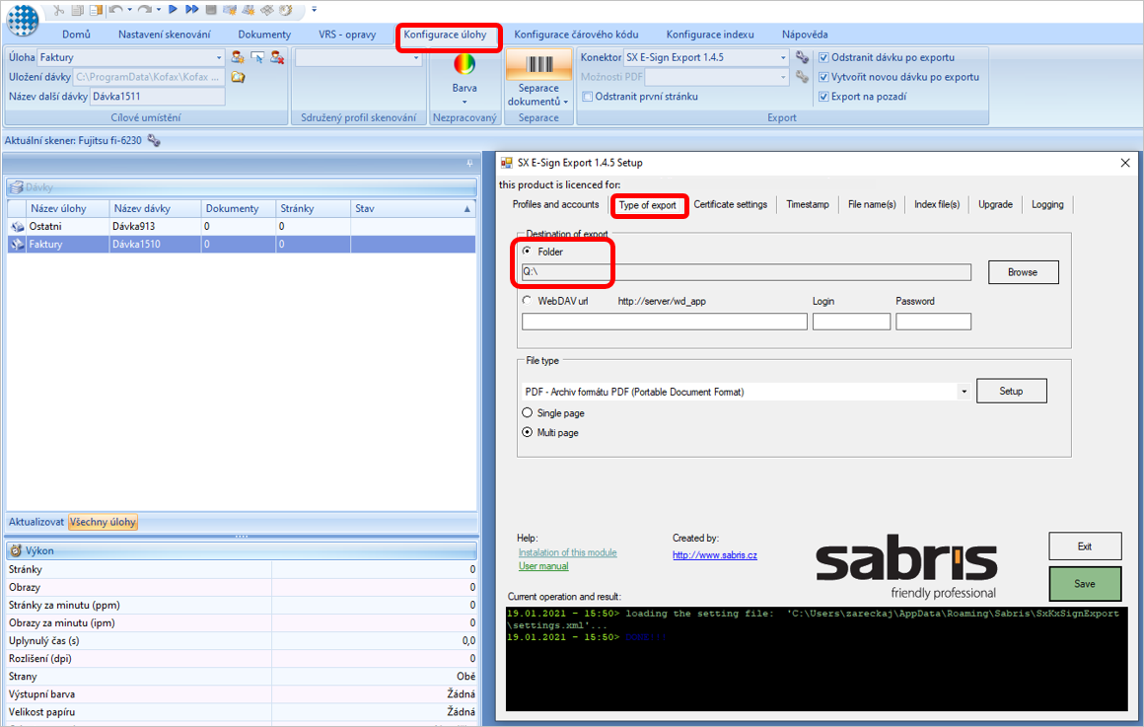Open the Dokumenty ribbon tab
Image resolution: width=1144 pixels, height=727 pixels.
pyautogui.click(x=264, y=35)
